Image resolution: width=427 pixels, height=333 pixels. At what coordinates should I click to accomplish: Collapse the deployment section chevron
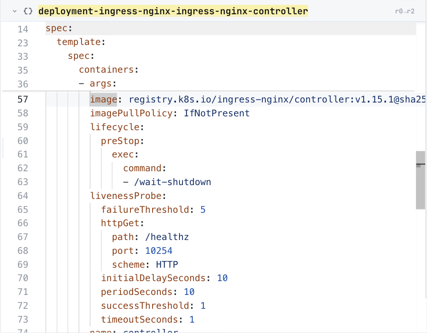[x=15, y=11]
